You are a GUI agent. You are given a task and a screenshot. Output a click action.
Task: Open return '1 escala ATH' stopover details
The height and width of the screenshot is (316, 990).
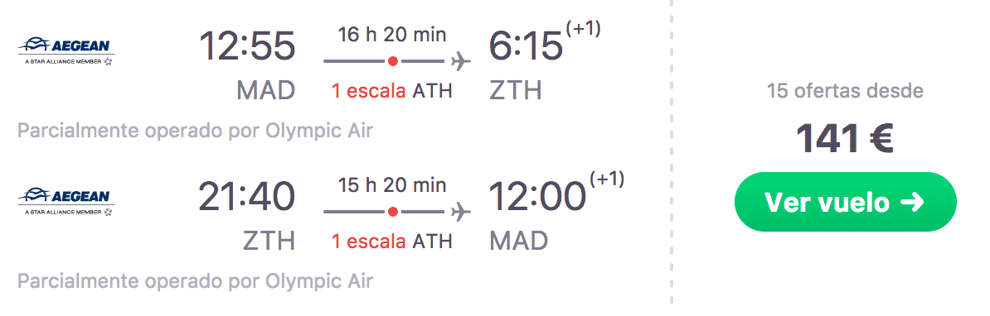pyautogui.click(x=392, y=242)
